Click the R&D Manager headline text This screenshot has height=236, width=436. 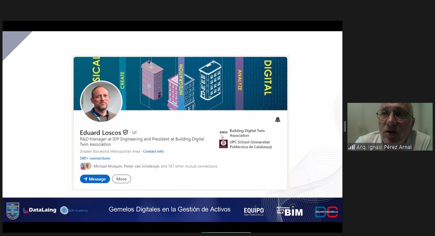(142, 142)
